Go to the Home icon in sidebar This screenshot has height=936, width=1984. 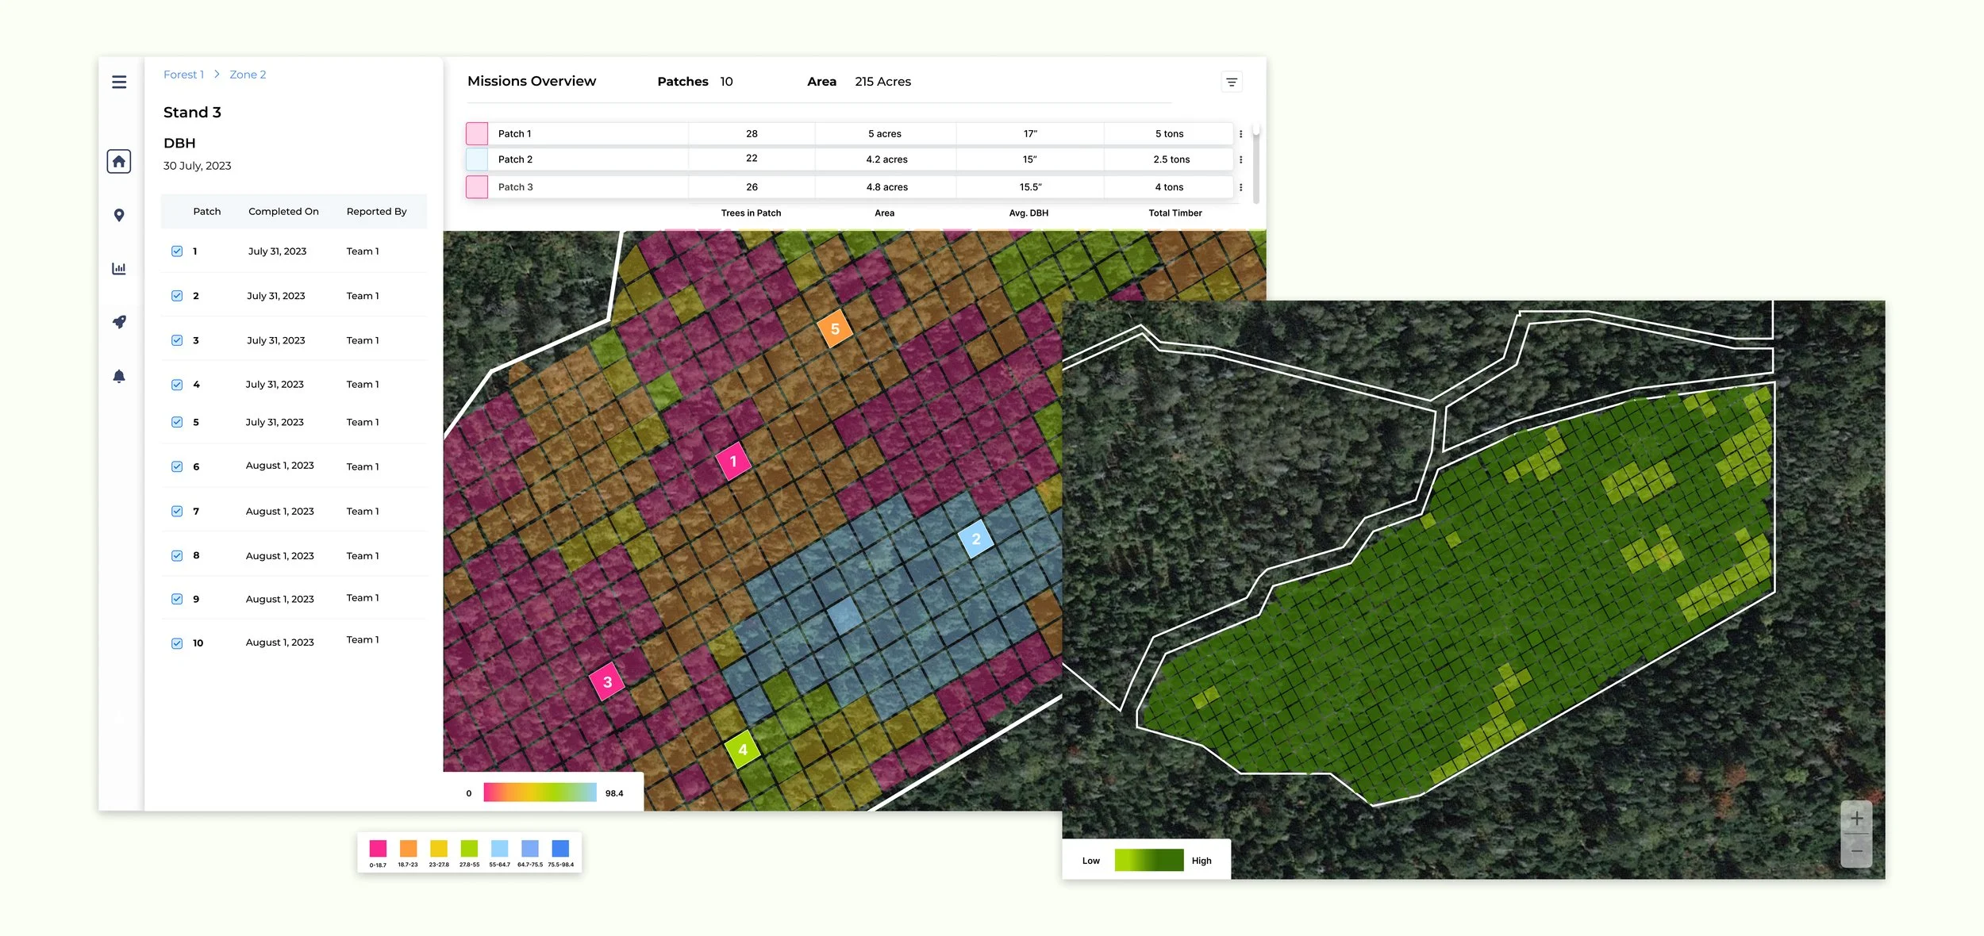tap(119, 162)
